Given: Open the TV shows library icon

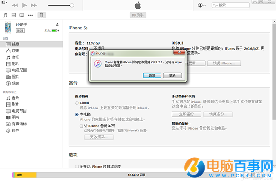Looking at the screenshot, I should [x=22, y=15].
